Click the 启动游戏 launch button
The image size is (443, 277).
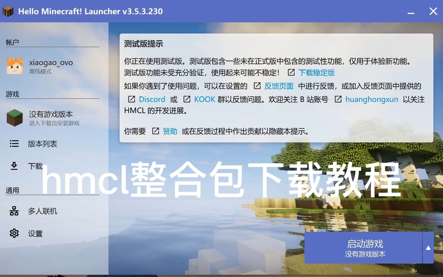(x=363, y=248)
